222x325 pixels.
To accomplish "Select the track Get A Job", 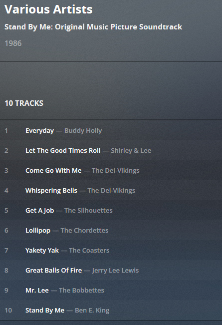I will tap(40, 210).
